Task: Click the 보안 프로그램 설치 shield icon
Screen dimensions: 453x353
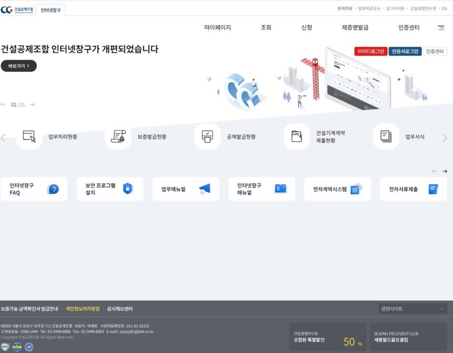Action: coord(127,189)
